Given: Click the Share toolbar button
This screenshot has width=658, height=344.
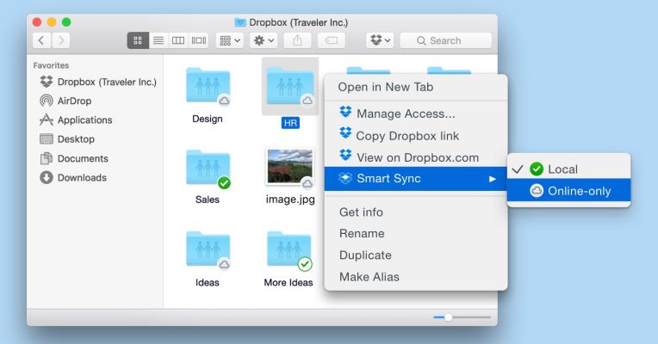Looking at the screenshot, I should point(297,40).
